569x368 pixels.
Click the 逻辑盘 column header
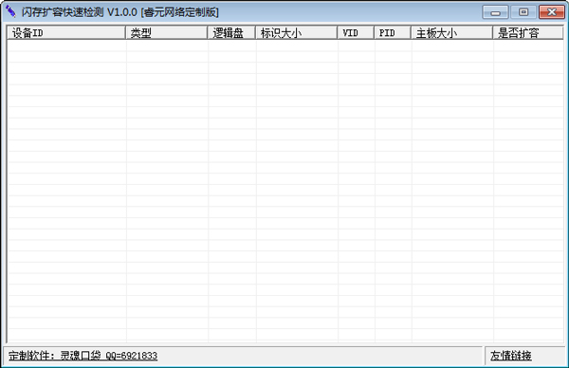(x=231, y=33)
